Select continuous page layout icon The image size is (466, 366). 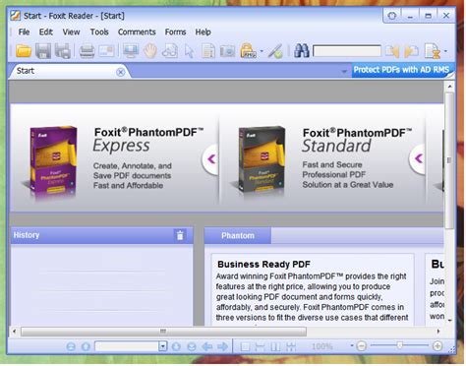261,346
